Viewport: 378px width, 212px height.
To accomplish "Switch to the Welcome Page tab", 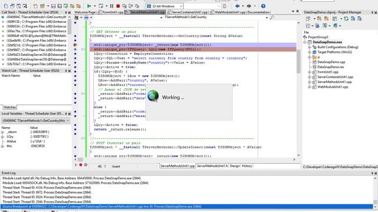I will (x=84, y=12).
